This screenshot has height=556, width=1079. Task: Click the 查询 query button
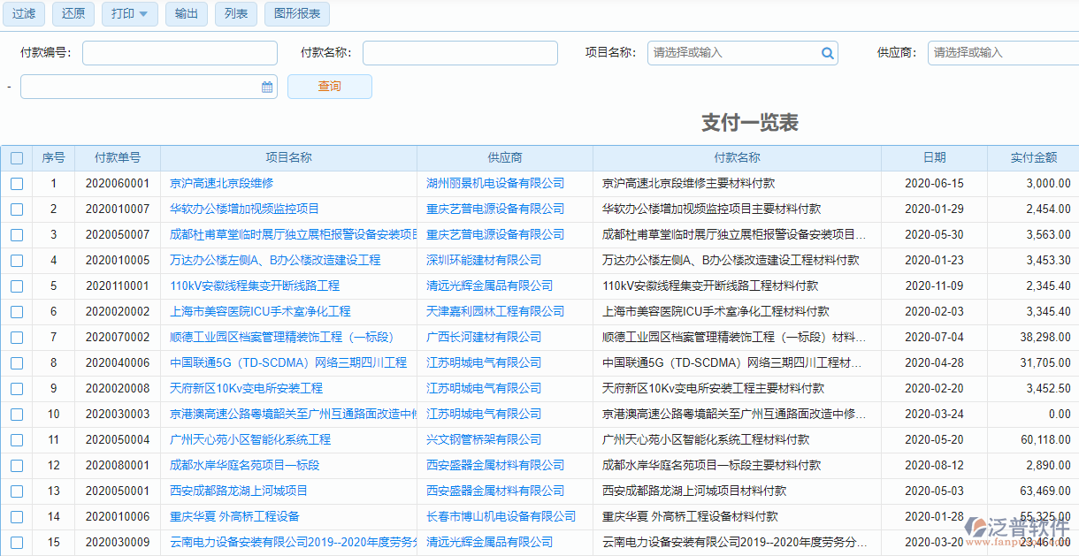(x=329, y=86)
